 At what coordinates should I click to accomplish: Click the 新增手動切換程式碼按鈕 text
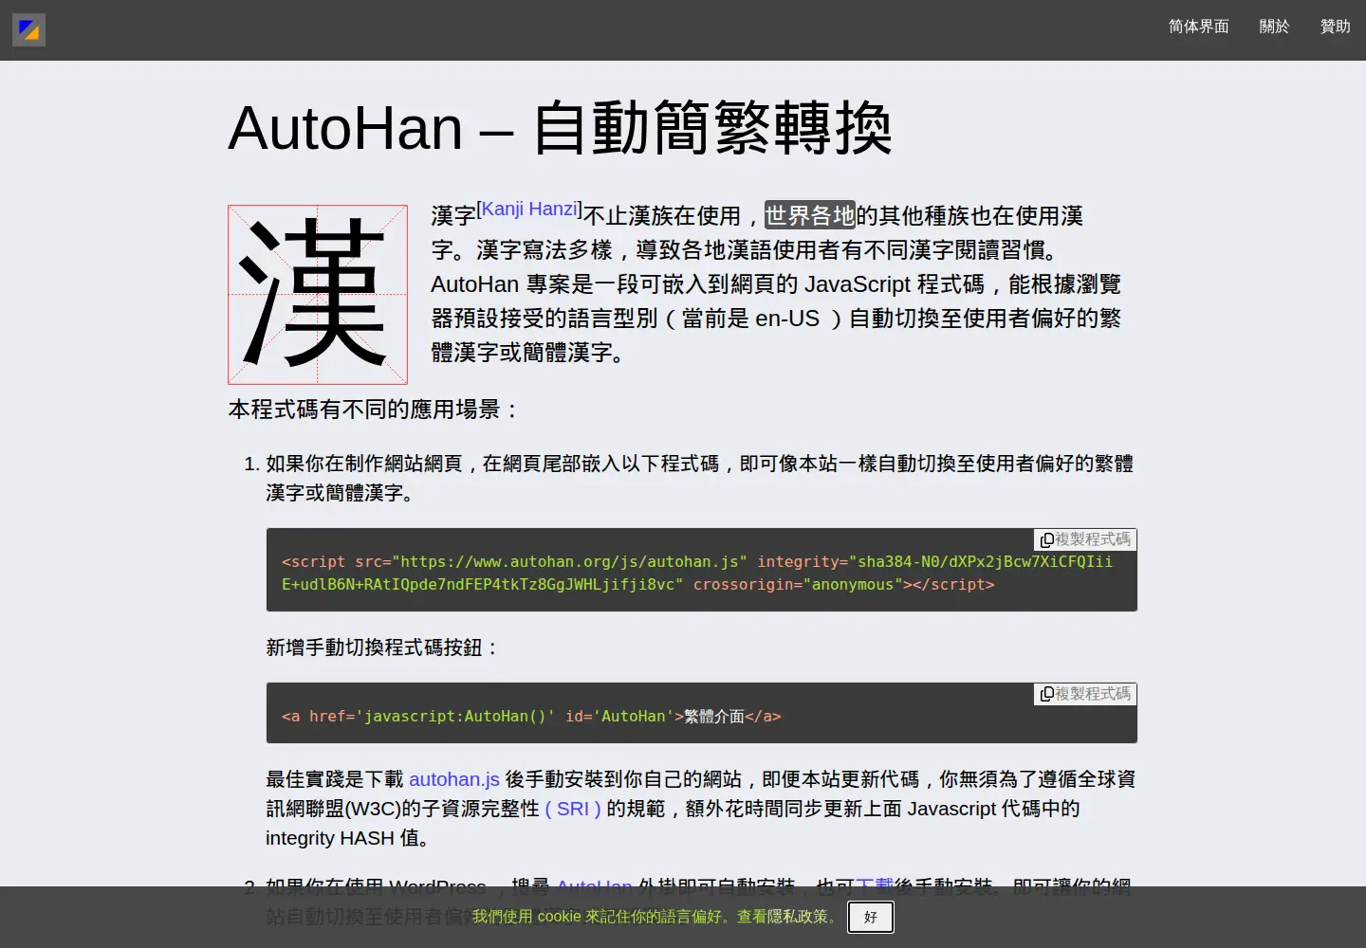point(382,647)
